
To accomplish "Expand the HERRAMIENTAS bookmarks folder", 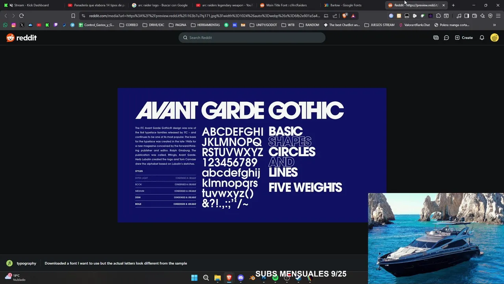I will [x=206, y=25].
